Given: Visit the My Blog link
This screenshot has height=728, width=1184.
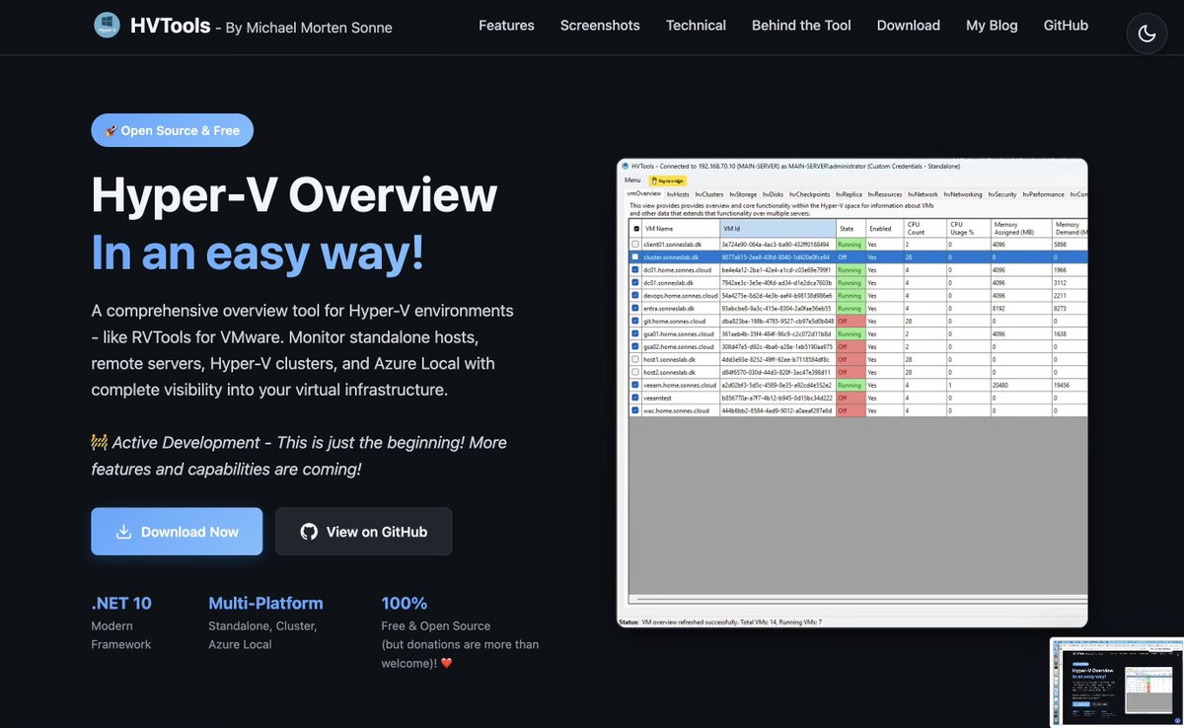Looking at the screenshot, I should point(992,26).
